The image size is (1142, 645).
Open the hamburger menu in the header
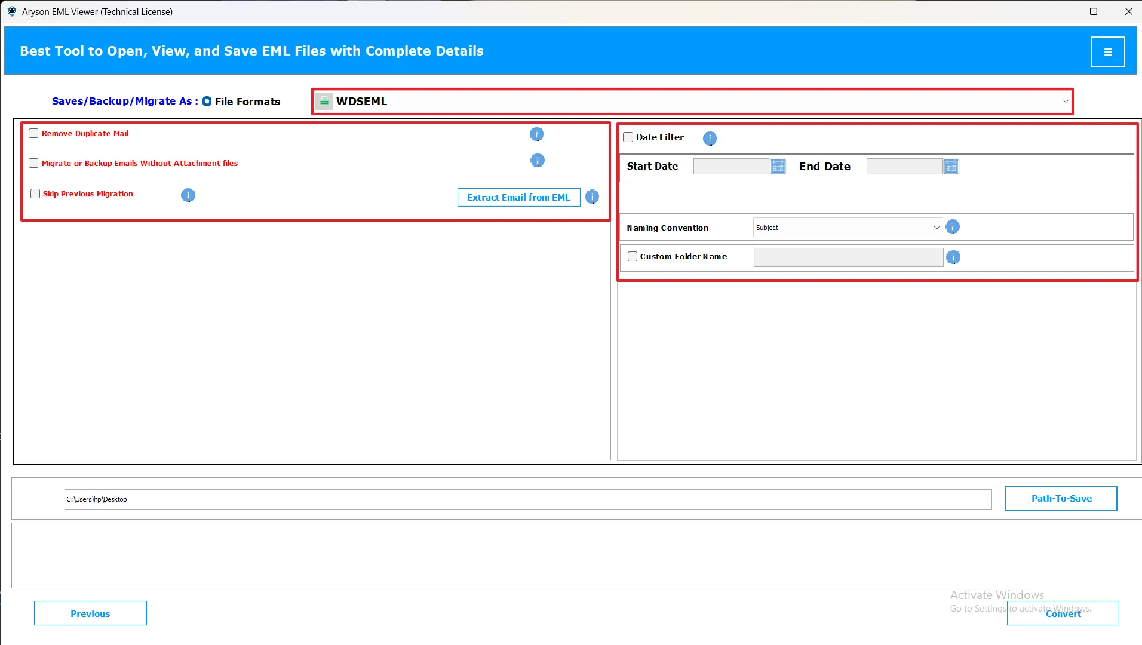pyautogui.click(x=1107, y=52)
